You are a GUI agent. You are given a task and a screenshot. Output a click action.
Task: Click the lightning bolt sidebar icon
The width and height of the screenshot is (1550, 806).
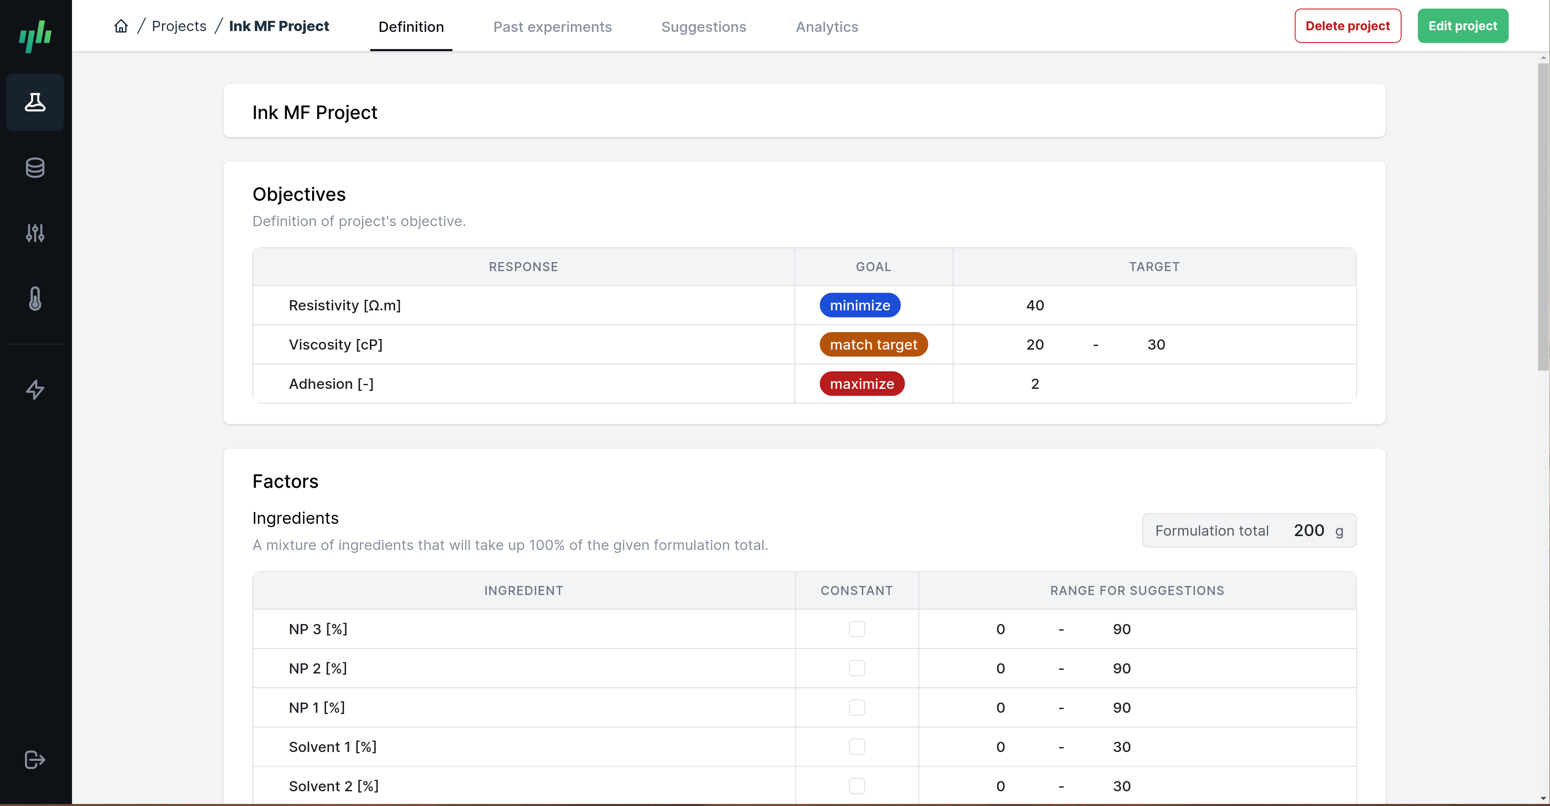35,389
